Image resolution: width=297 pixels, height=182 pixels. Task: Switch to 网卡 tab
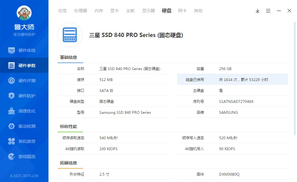182,11
